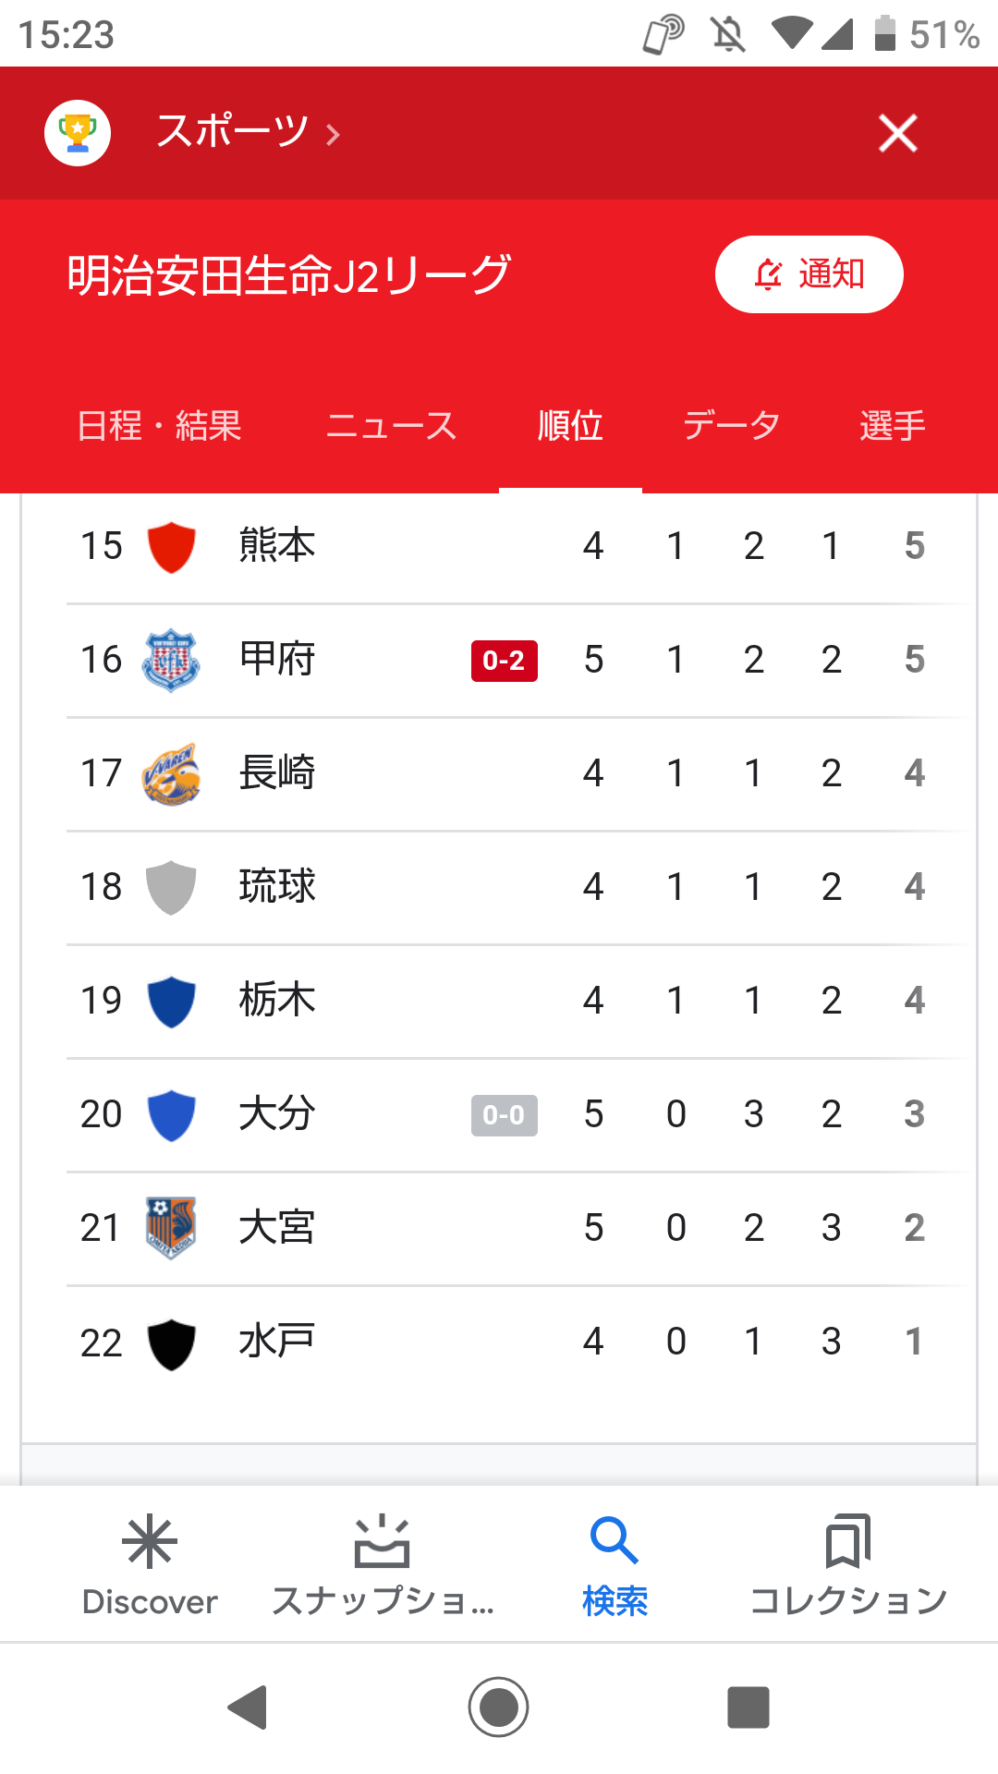Open the 0-0 match badge for 大分
Screen dimensions: 998x1774
[504, 1115]
